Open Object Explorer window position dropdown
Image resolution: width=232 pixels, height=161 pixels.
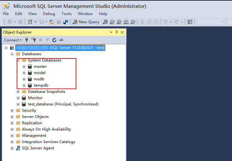point(111,32)
